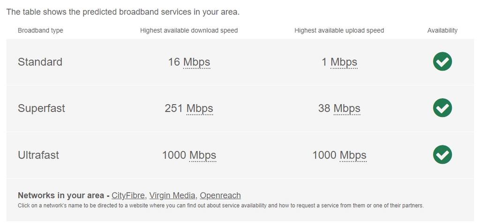Click the Standard availability green checkmark icon
The width and height of the screenshot is (480, 223).
(x=442, y=61)
